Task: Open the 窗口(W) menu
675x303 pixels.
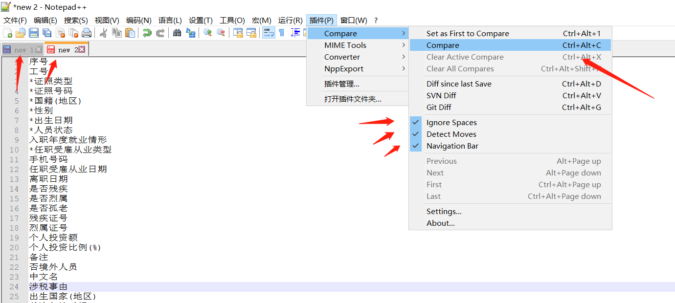Action: (x=354, y=21)
